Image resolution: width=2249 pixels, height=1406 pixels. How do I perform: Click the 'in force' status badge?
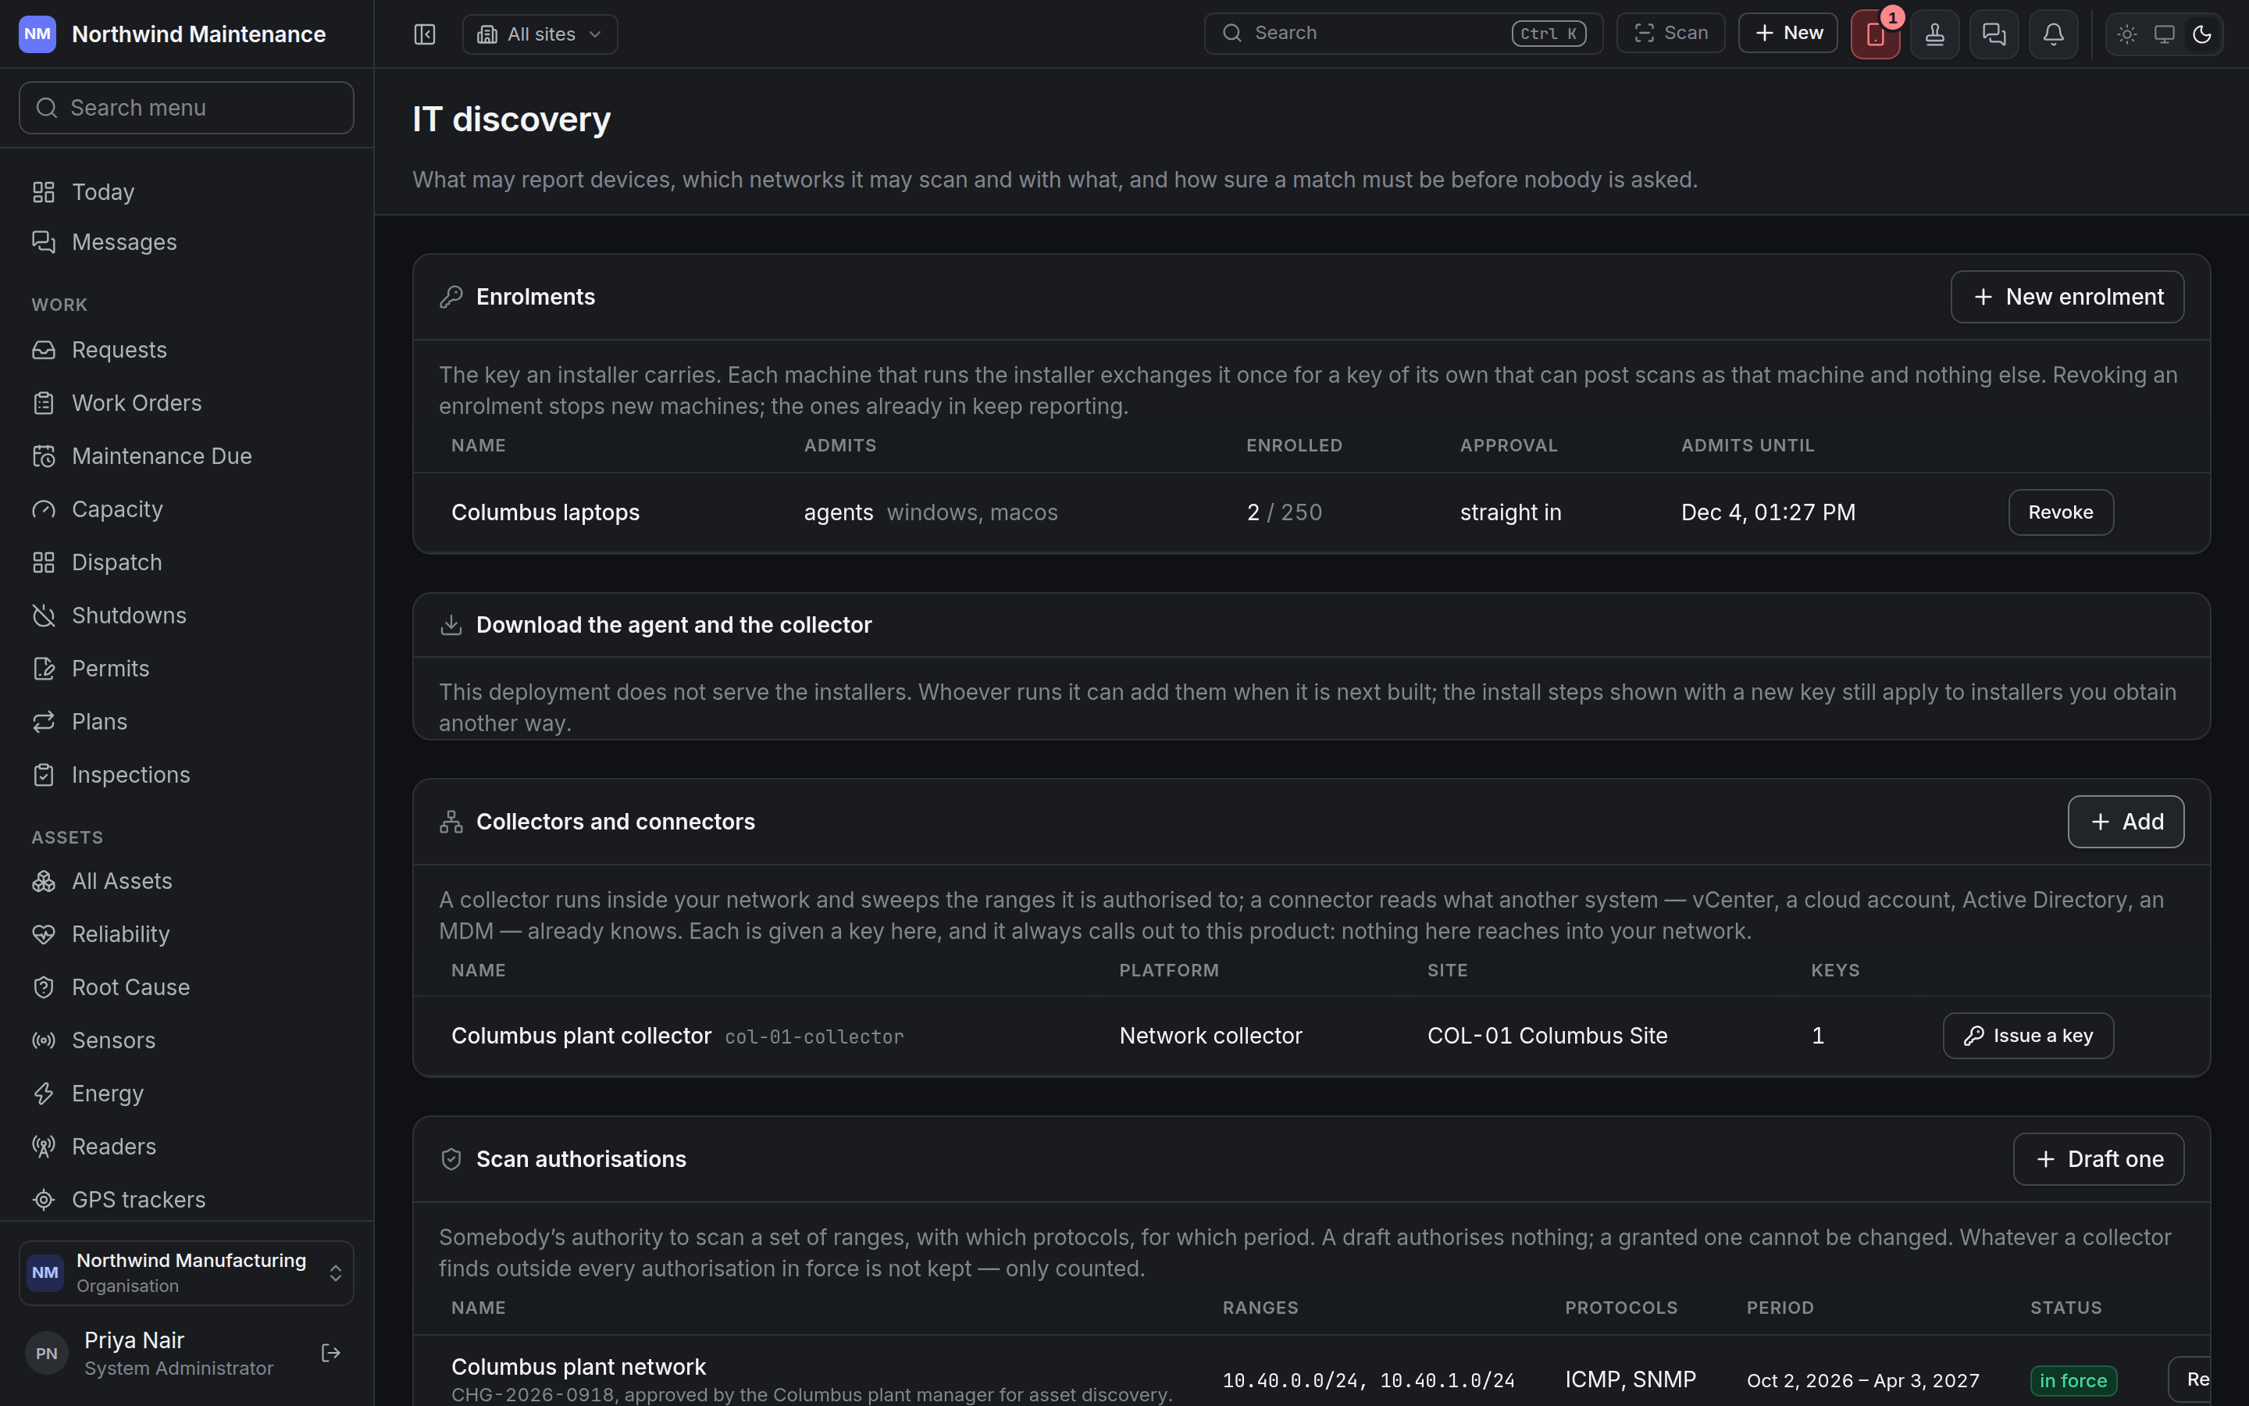coord(2073,1380)
